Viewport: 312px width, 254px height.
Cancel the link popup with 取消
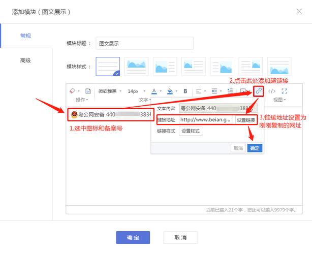pyautogui.click(x=238, y=148)
